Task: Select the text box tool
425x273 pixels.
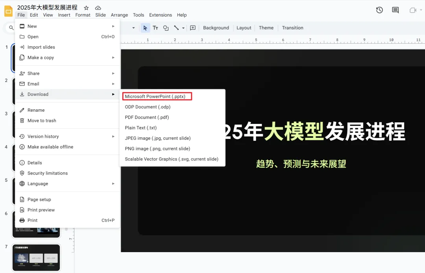Action: (155, 28)
